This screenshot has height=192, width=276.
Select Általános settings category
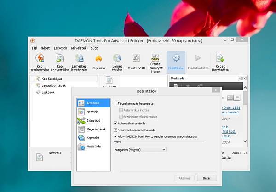[x=93, y=103]
